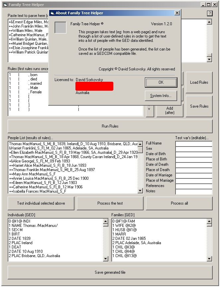The height and width of the screenshot is (287, 220).
Task: Click the Process all button
Action: [x=179, y=203]
